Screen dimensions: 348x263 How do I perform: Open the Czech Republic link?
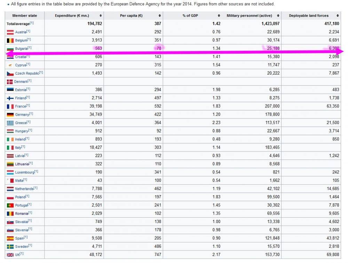[x=27, y=73]
